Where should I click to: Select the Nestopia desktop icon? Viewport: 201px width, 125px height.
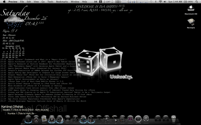(x=191, y=23)
